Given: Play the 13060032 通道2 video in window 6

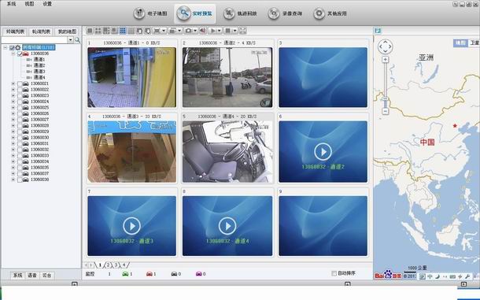Looking at the screenshot, I should tap(323, 151).
